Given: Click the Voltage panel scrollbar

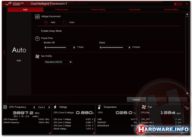Looking at the screenshot, I should pos(94,125).
